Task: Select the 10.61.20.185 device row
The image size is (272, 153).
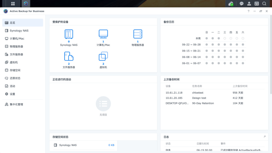Action: pyautogui.click(x=214, y=98)
